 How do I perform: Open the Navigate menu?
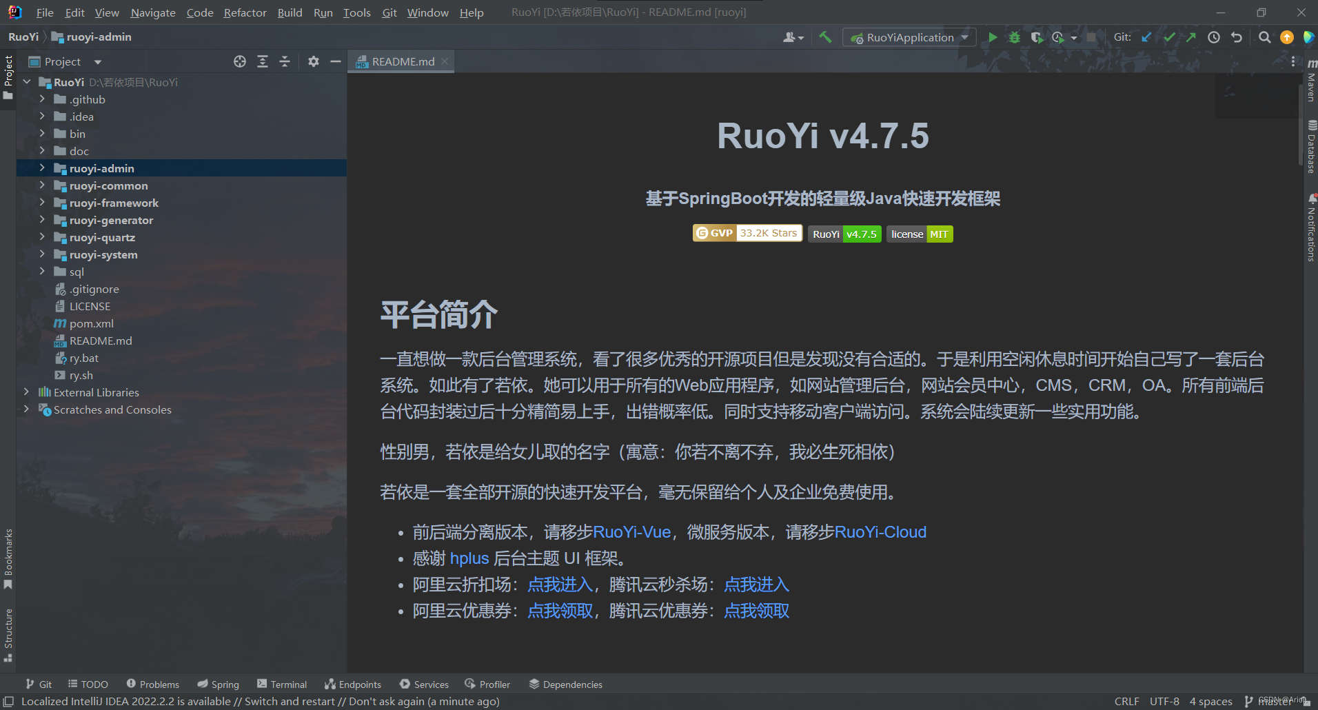[x=153, y=12]
